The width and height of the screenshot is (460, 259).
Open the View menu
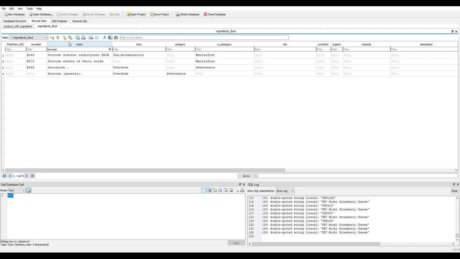click(20, 9)
